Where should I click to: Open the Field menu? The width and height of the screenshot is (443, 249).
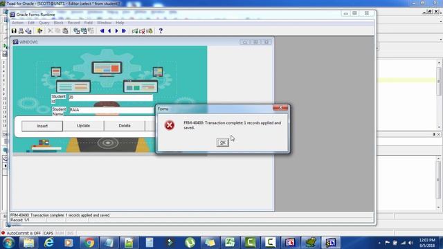tap(89, 23)
